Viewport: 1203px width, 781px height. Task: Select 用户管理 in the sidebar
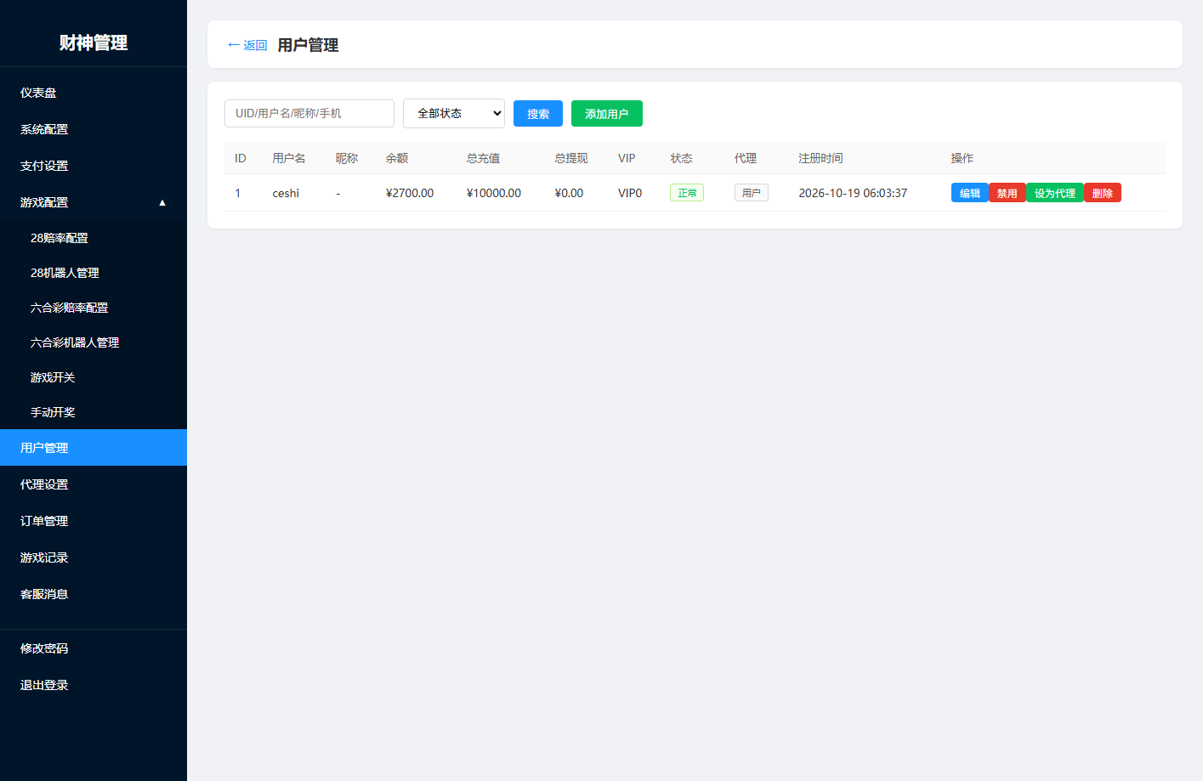click(x=94, y=448)
